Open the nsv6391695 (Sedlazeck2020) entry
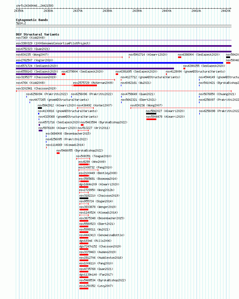239x299 pixels. point(136,72)
